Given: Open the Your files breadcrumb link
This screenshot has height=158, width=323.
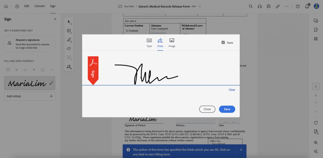Looking at the screenshot, I should (x=129, y=6).
